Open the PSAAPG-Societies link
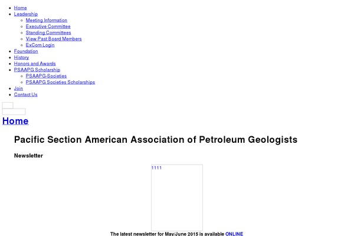 tap(46, 76)
